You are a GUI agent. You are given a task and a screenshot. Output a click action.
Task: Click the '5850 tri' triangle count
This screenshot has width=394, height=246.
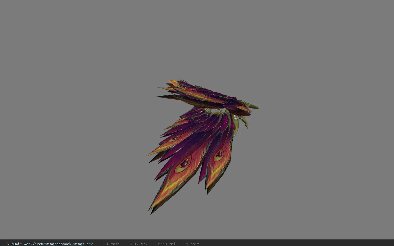pos(167,244)
